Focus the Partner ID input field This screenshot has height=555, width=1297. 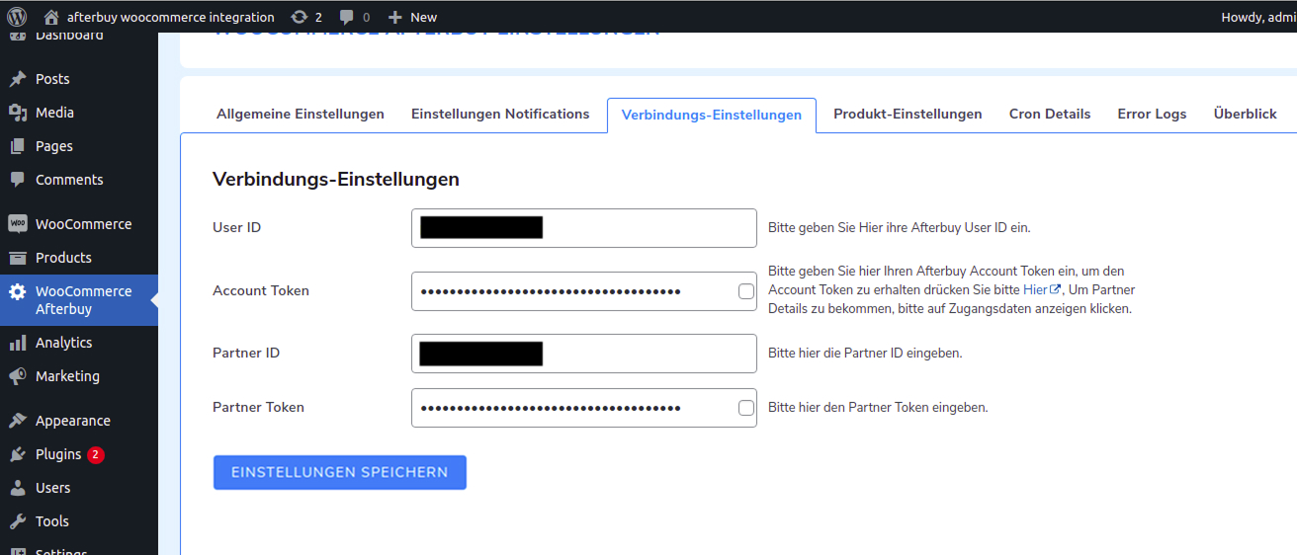point(583,354)
